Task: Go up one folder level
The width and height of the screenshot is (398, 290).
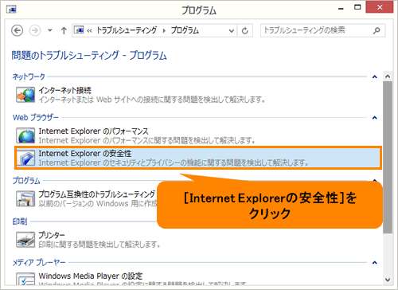Action: click(64, 30)
